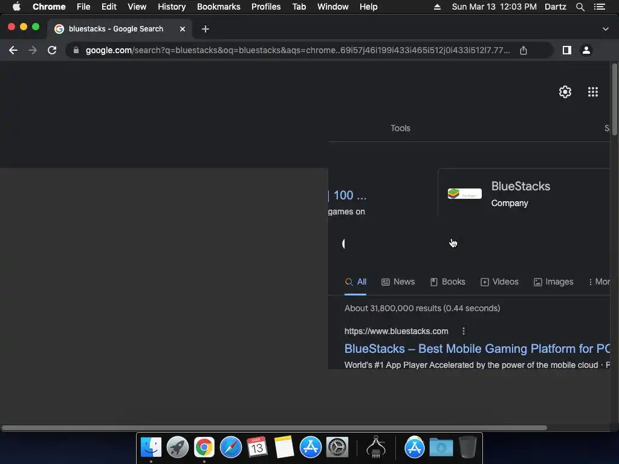Click the horizontal page scrollbar
The width and height of the screenshot is (619, 464).
click(x=274, y=428)
